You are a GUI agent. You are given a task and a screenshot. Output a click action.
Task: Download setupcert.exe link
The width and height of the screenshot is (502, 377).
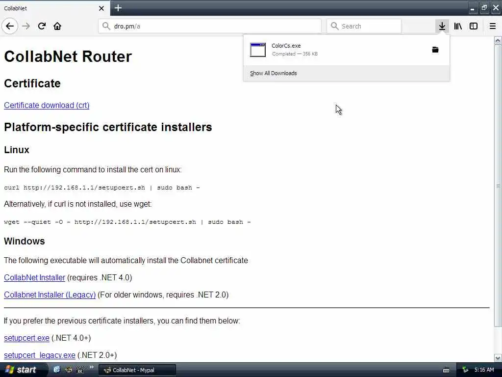pos(26,338)
